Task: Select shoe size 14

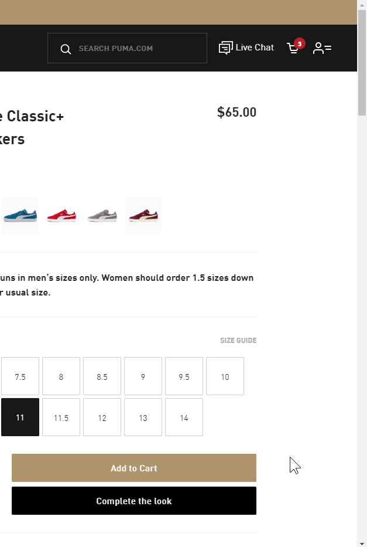Action: [x=184, y=417]
